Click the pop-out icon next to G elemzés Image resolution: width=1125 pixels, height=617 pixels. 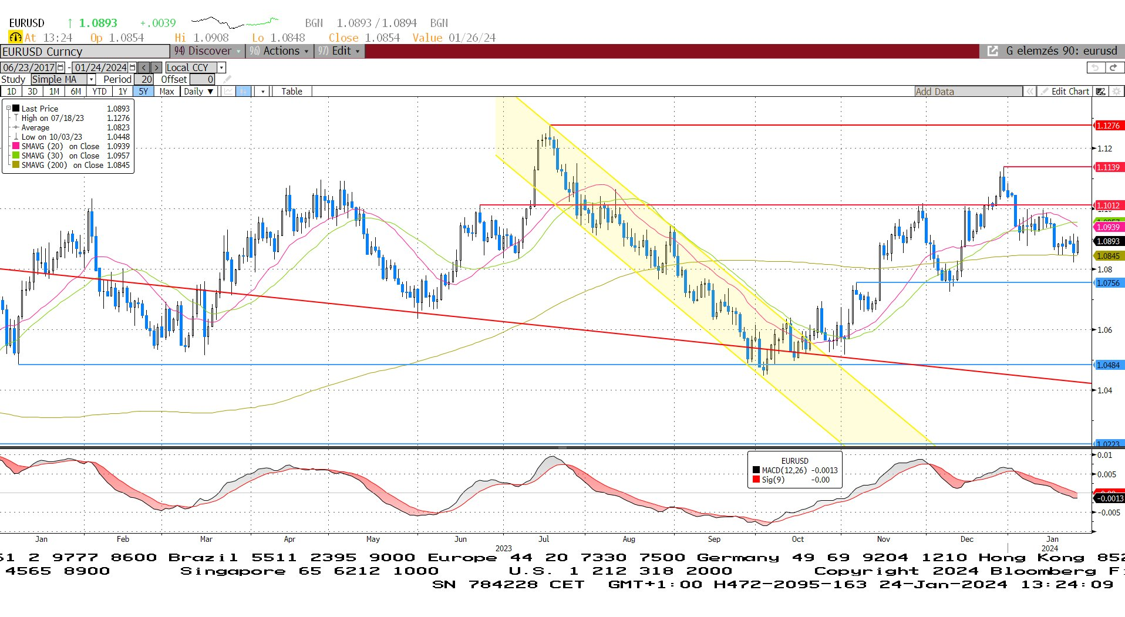992,51
